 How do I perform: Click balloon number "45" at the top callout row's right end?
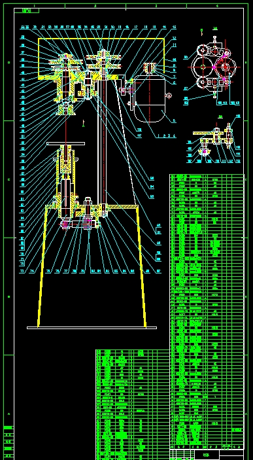click(x=174, y=27)
